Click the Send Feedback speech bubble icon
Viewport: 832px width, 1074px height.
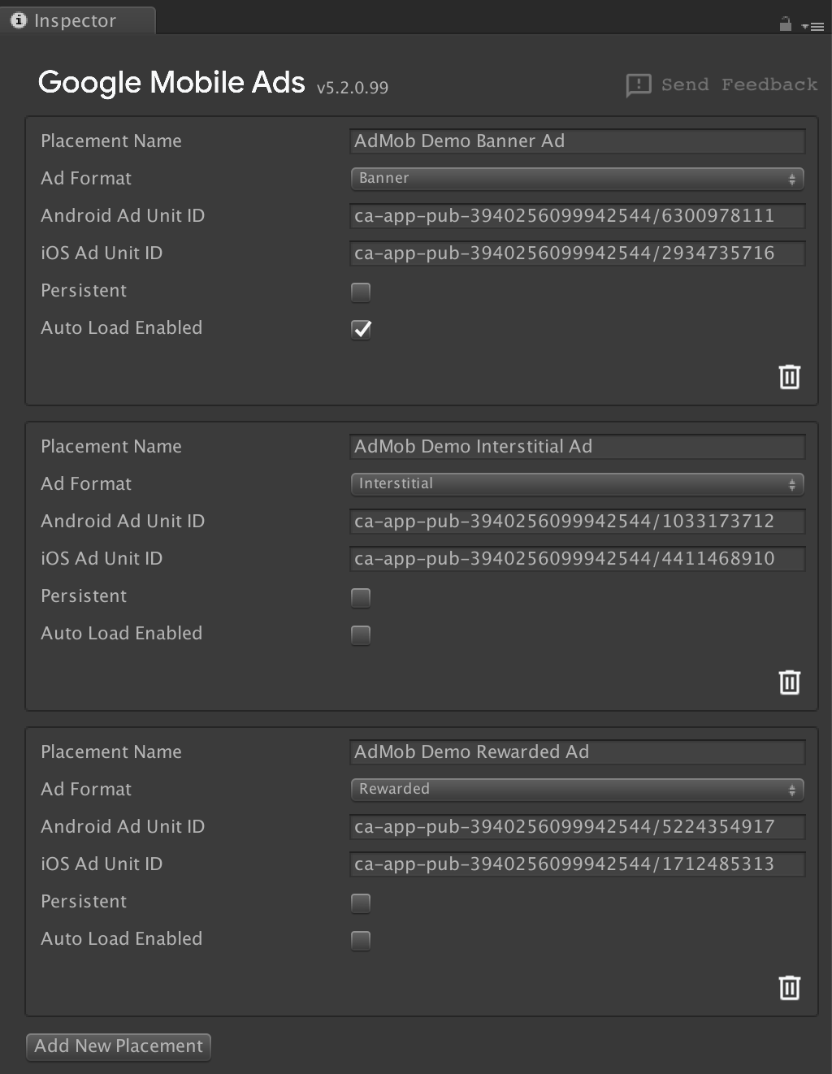638,85
